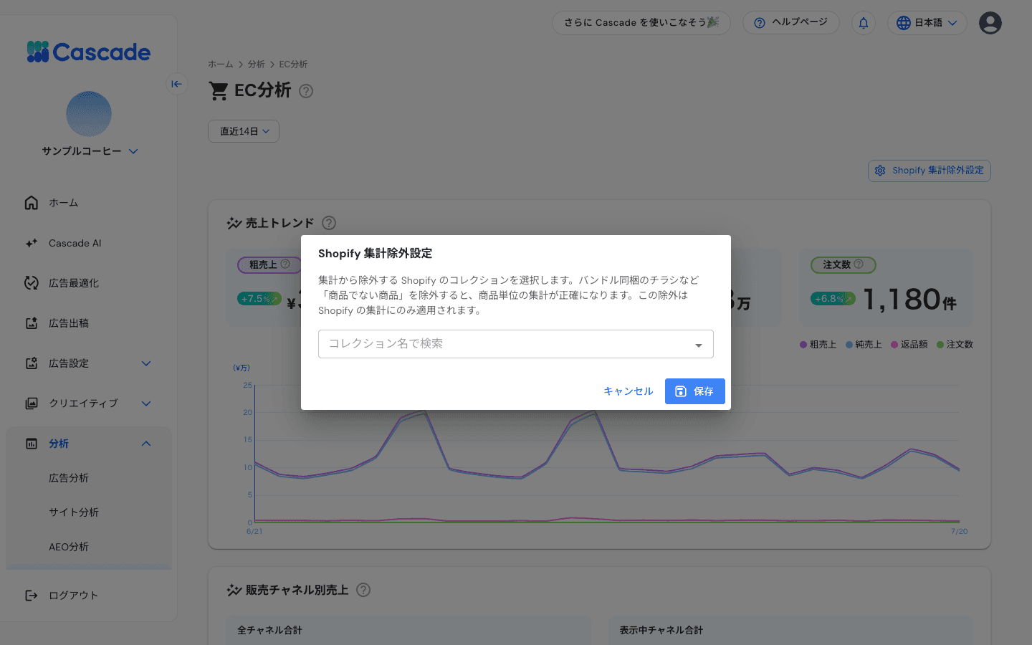Click the 広告出稿 icon
The height and width of the screenshot is (645, 1032).
pyautogui.click(x=32, y=323)
